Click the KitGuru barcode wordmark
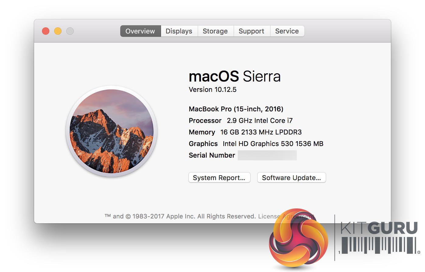425x272 pixels. pos(379,237)
